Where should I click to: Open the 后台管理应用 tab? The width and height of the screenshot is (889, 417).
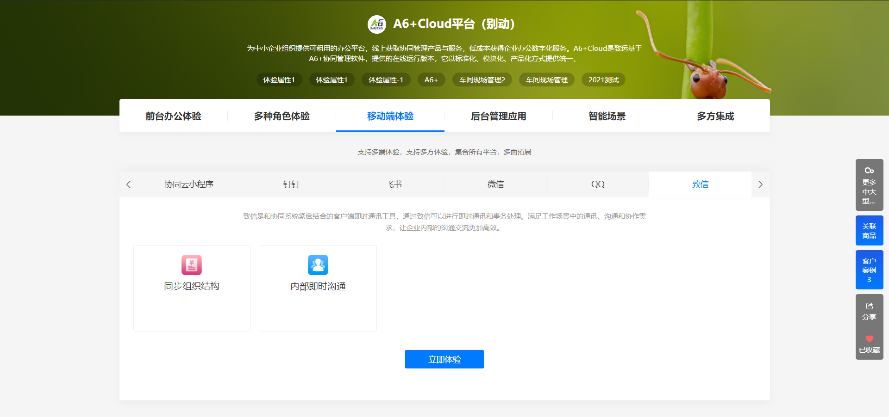tap(499, 116)
